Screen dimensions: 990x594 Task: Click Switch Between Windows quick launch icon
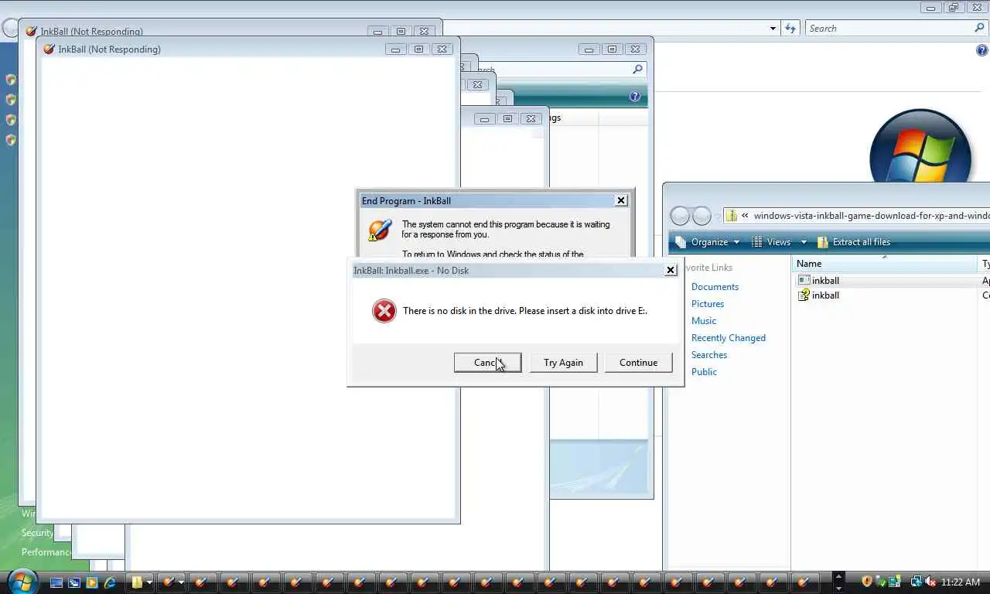click(74, 582)
